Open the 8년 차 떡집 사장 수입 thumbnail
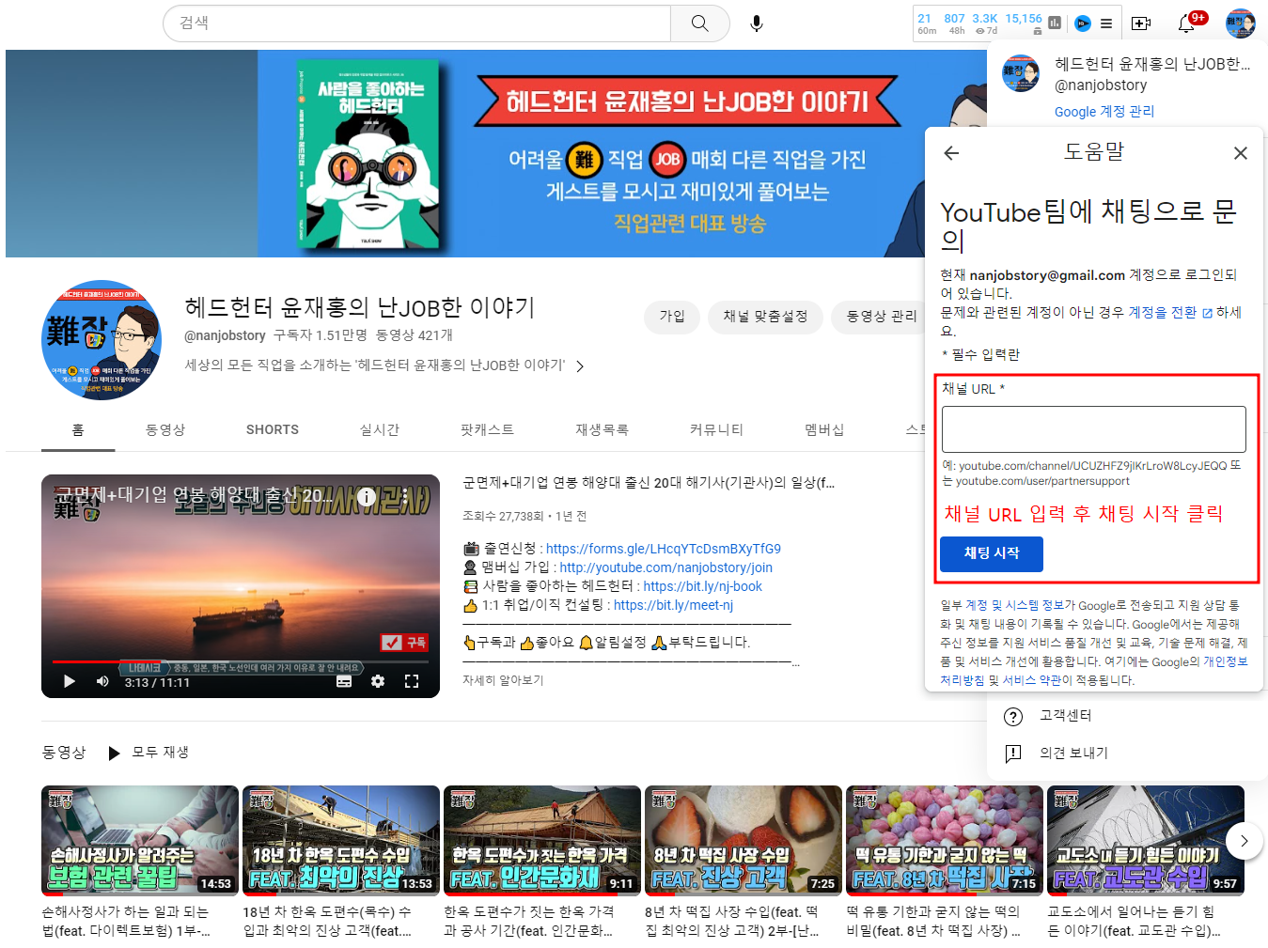Image resolution: width=1268 pixels, height=948 pixels. pyautogui.click(x=744, y=841)
